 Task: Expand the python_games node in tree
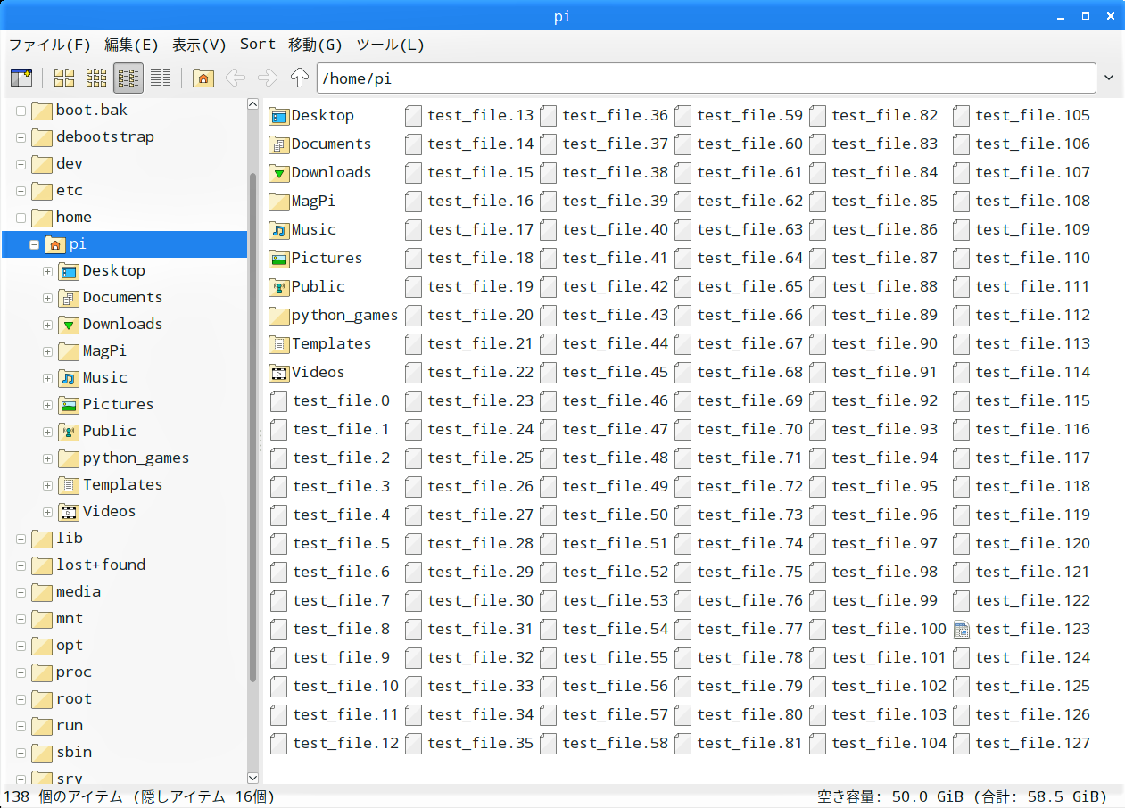(48, 458)
